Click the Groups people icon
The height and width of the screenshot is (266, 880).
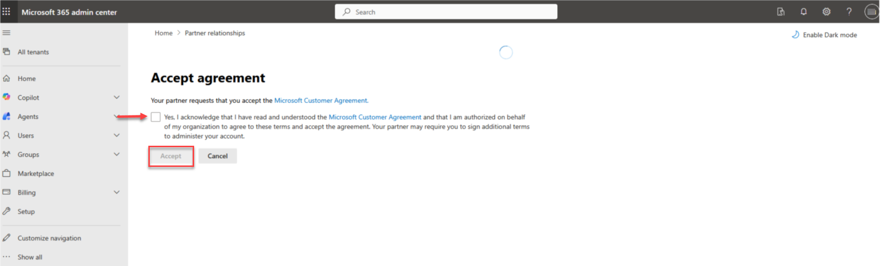coord(6,154)
